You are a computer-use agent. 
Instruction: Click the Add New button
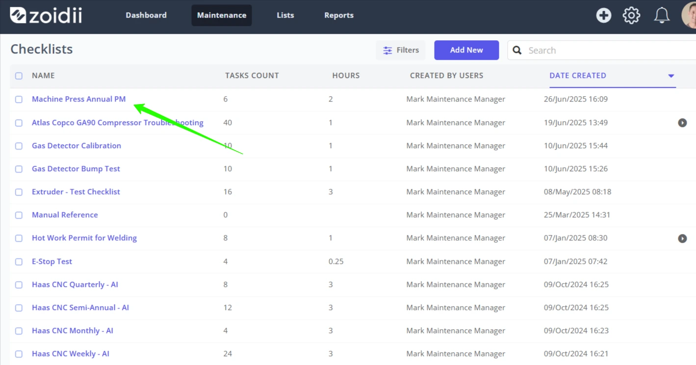tap(466, 50)
